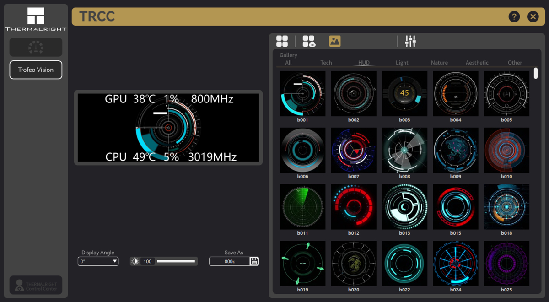Switch to the HUD gallery tab
The width and height of the screenshot is (549, 302).
point(364,63)
